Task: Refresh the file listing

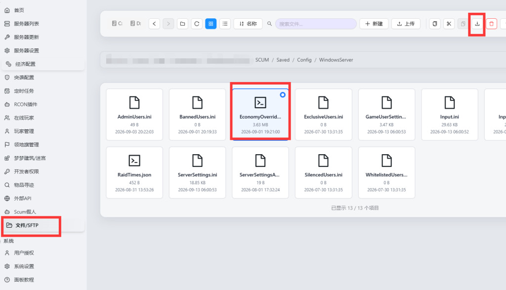Action: tap(197, 24)
